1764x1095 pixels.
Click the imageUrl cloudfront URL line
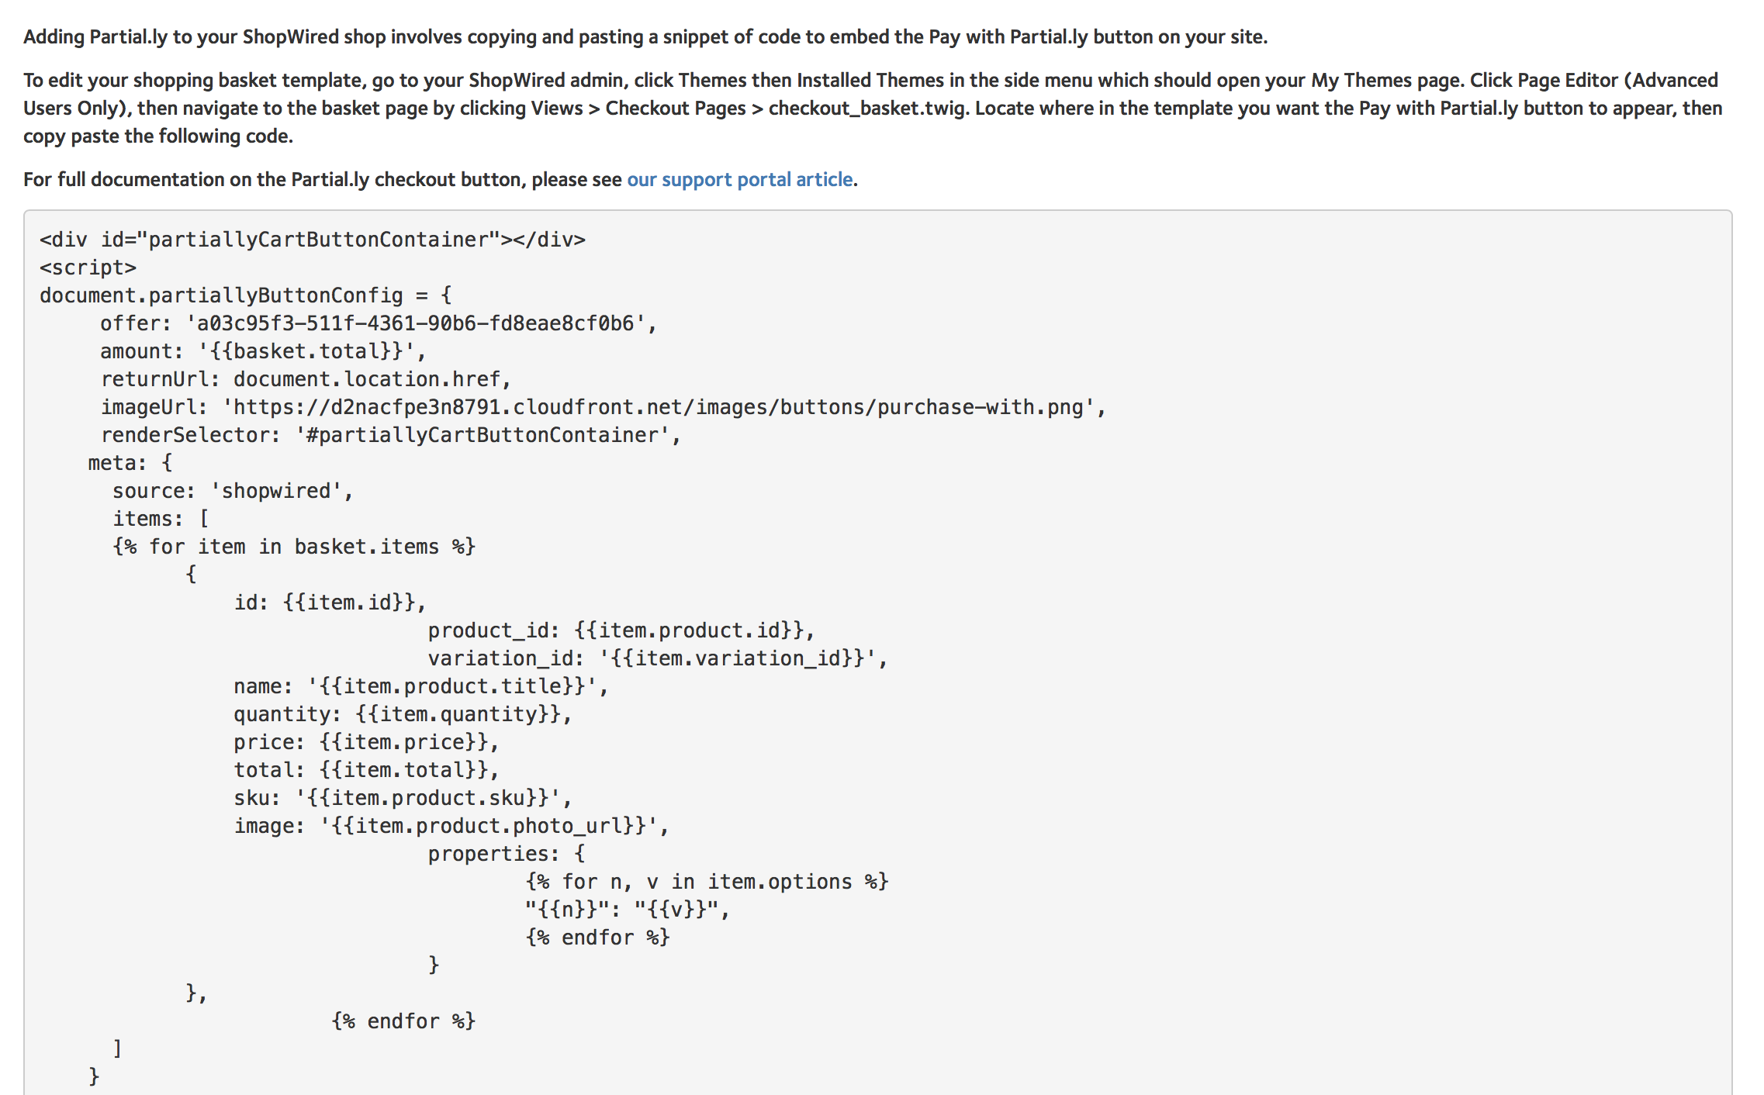tap(603, 407)
